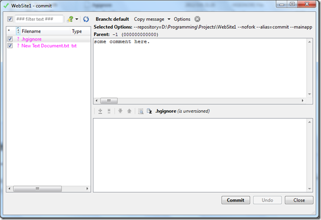The width and height of the screenshot is (321, 220).
Task: Click the add hunk icon in diff toolbar
Action: coord(100,111)
